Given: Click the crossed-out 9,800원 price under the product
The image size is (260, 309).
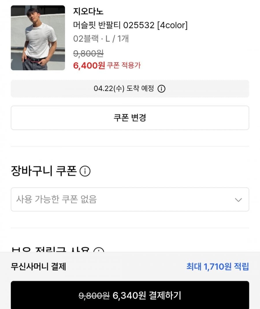Looking at the screenshot, I should coord(88,53).
